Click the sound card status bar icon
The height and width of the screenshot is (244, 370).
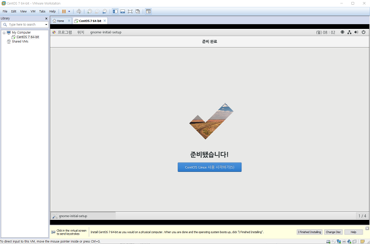[x=349, y=241]
